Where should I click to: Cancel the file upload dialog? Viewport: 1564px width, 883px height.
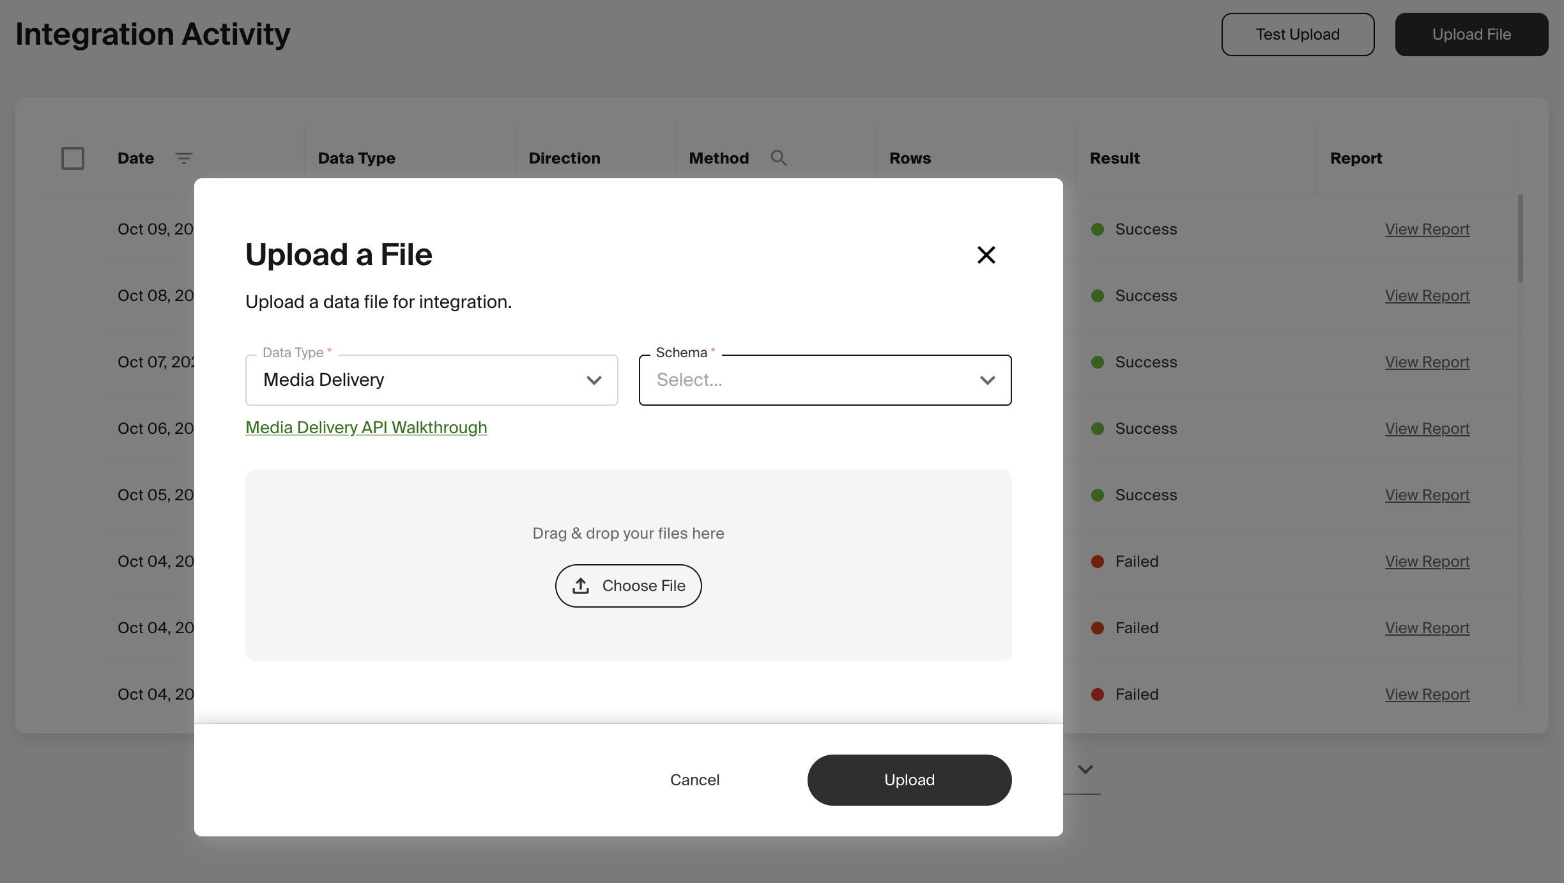(x=694, y=780)
